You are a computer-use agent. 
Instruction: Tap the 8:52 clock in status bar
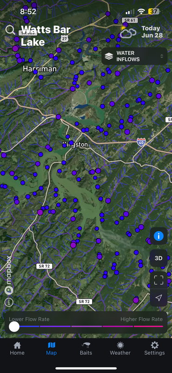pyautogui.click(x=28, y=11)
